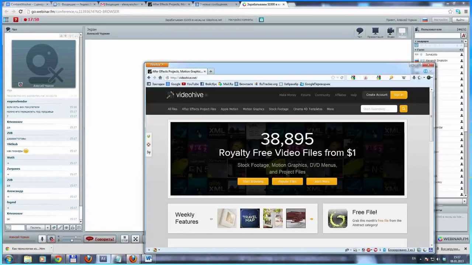Open the Настройки settings button
Image resolution: width=472 pixels, height=265 pixels.
click(x=440, y=20)
